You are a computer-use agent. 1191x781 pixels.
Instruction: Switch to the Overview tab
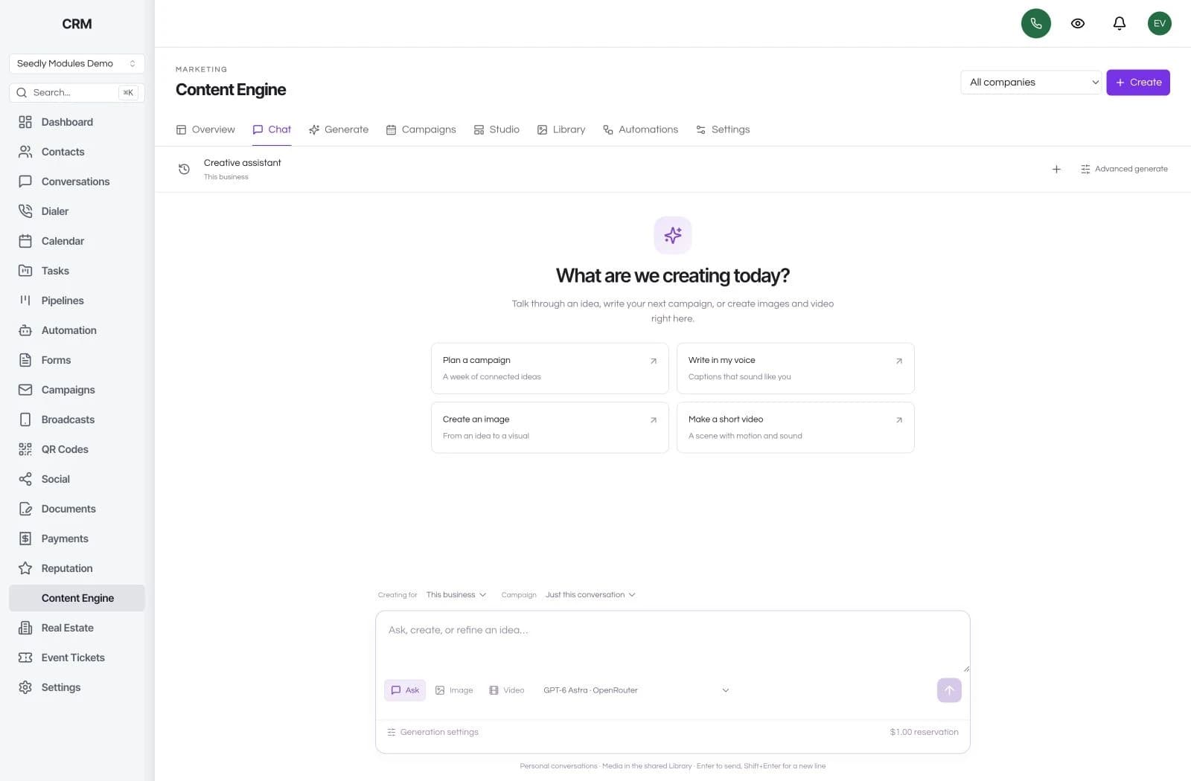click(205, 129)
